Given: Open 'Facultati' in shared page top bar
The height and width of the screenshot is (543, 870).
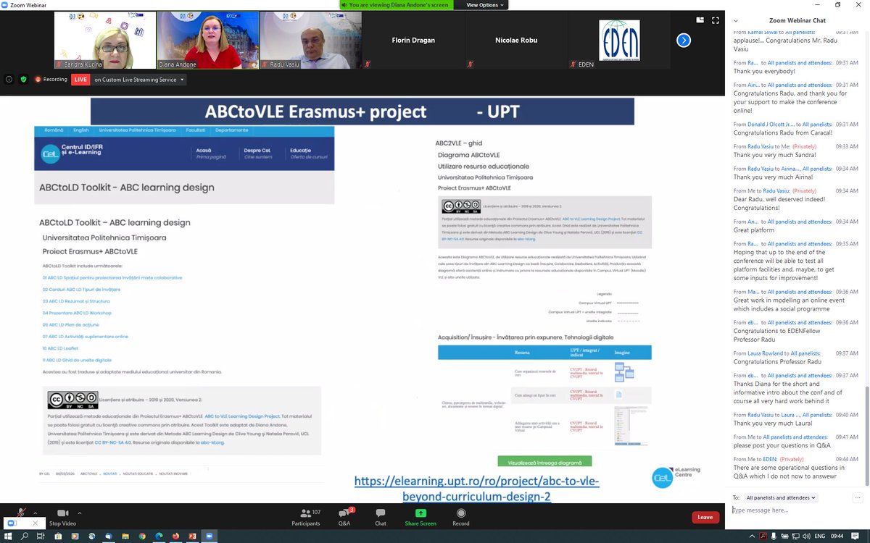Looking at the screenshot, I should coord(196,130).
